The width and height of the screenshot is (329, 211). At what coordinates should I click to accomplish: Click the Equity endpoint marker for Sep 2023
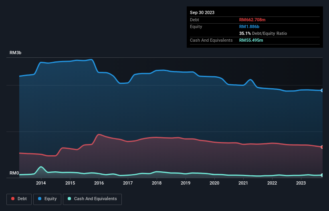[322, 91]
